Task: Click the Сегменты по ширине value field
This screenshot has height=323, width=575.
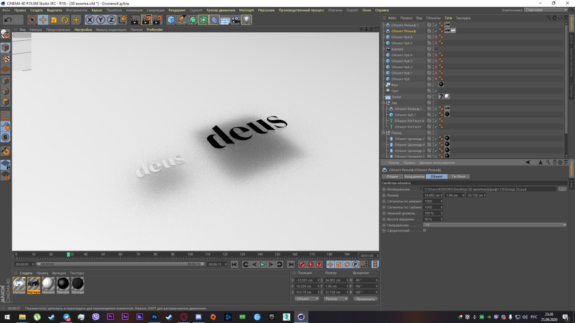Action: 433,201
